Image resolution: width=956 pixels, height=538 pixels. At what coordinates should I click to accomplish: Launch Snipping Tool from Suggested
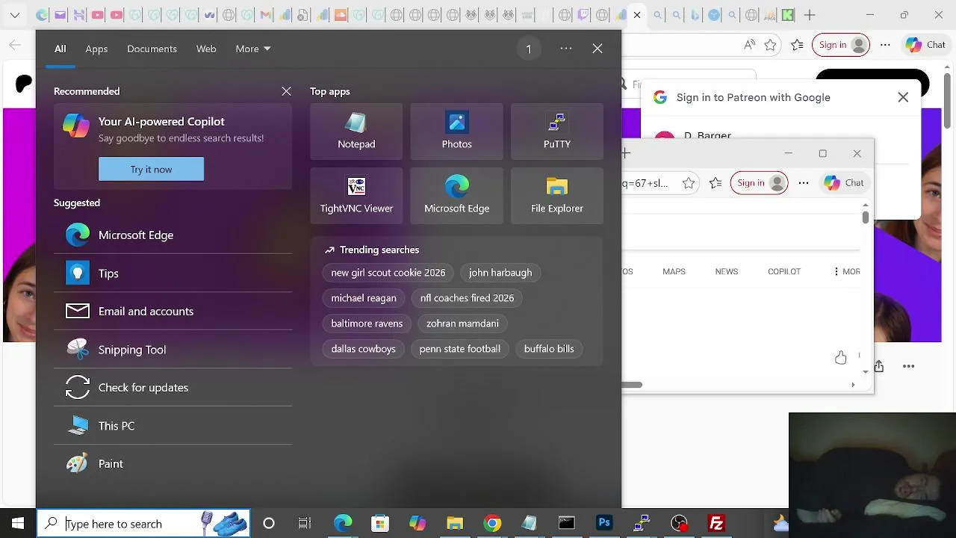point(173,349)
